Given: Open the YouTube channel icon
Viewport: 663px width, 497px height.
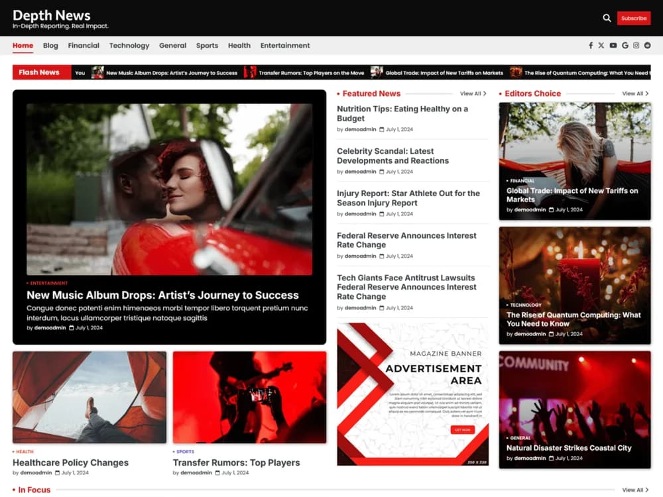Looking at the screenshot, I should (613, 45).
